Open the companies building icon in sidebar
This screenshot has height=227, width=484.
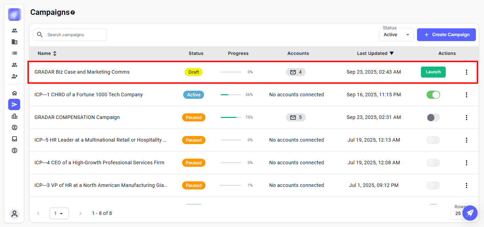click(x=14, y=42)
